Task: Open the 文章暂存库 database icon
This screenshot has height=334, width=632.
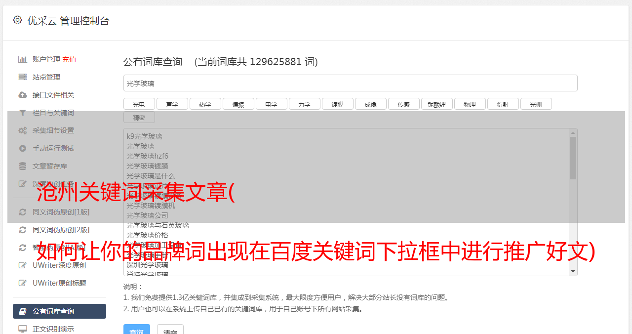Action: click(23, 166)
